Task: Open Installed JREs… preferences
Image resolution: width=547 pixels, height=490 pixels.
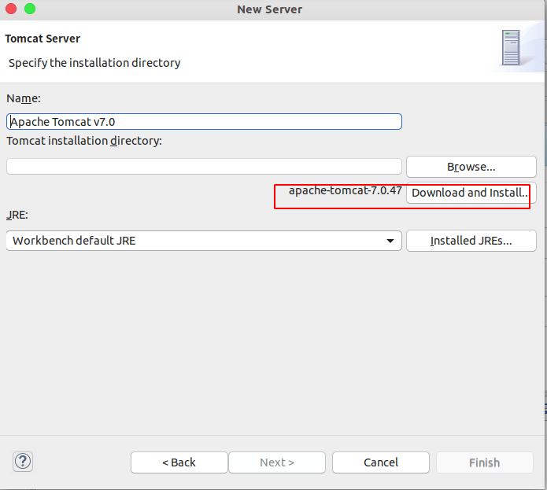Action: tap(471, 241)
